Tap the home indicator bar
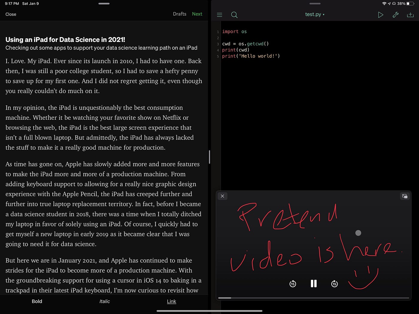The height and width of the screenshot is (314, 419). 209,311
